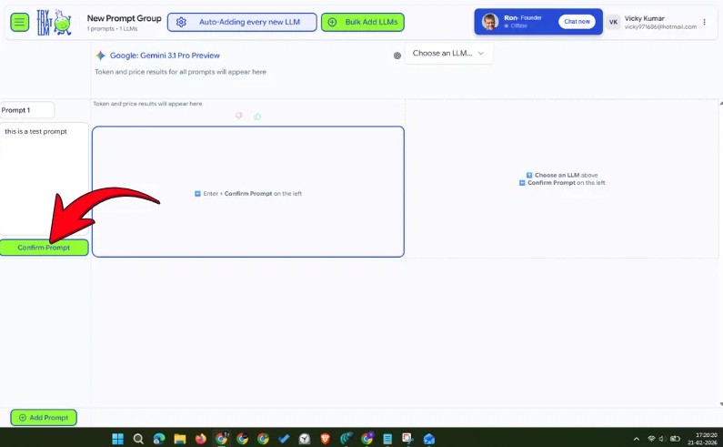Click the Gemini 3.1 Pro Preview model icon
This screenshot has width=723, height=447.
(x=101, y=56)
